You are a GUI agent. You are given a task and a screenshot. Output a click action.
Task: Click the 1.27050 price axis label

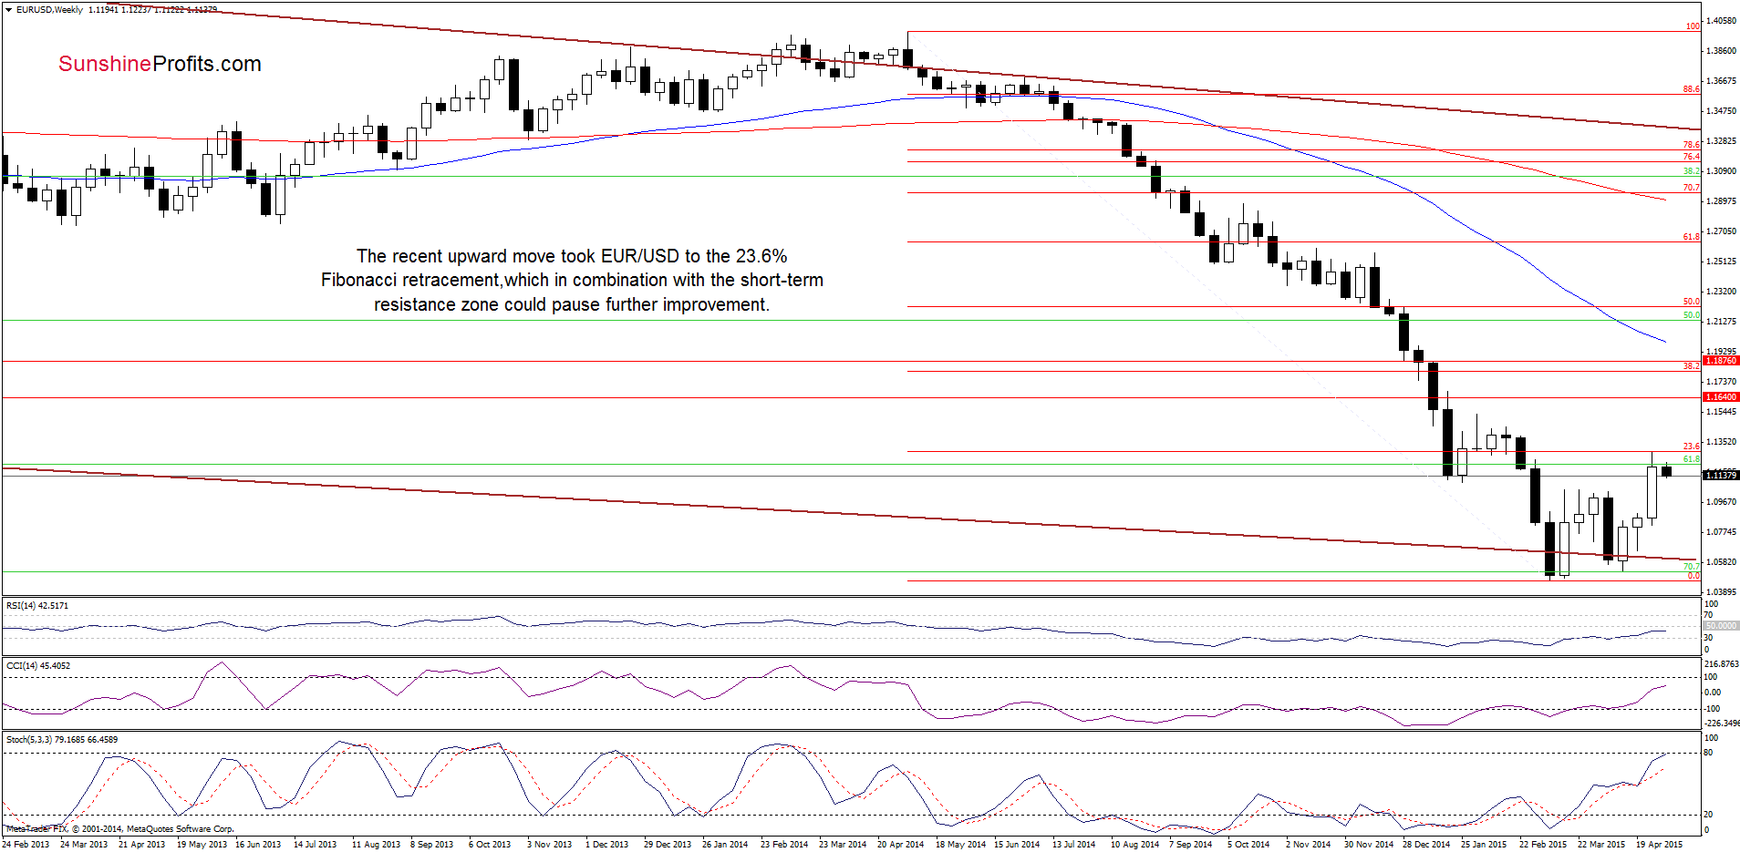(x=1721, y=231)
